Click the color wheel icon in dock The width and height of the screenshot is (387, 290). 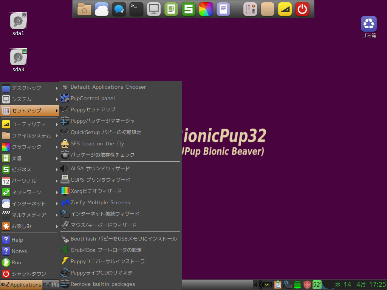click(x=206, y=9)
